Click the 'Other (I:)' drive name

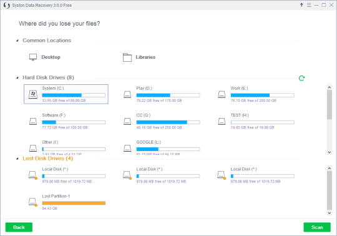tap(50, 142)
